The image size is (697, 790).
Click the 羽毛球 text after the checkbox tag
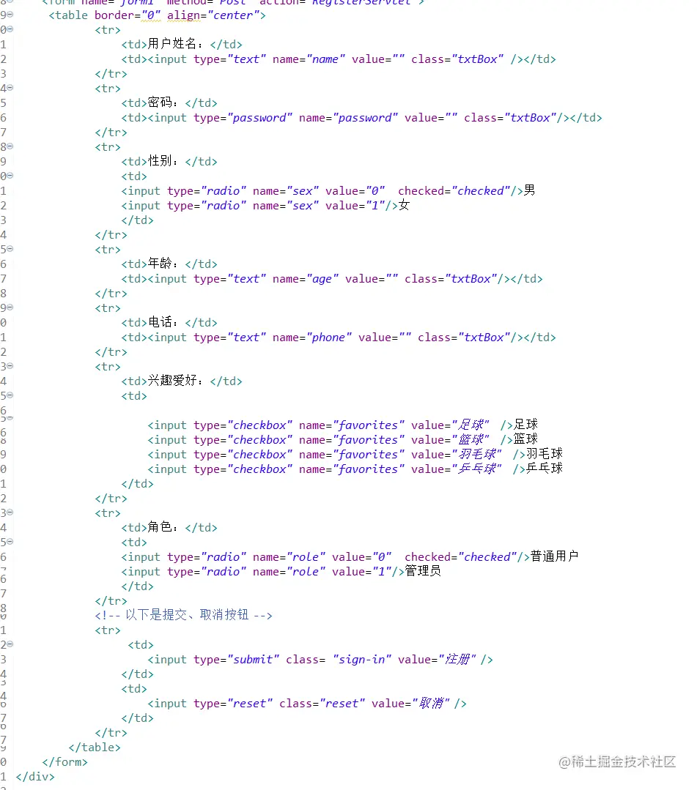[x=545, y=454]
